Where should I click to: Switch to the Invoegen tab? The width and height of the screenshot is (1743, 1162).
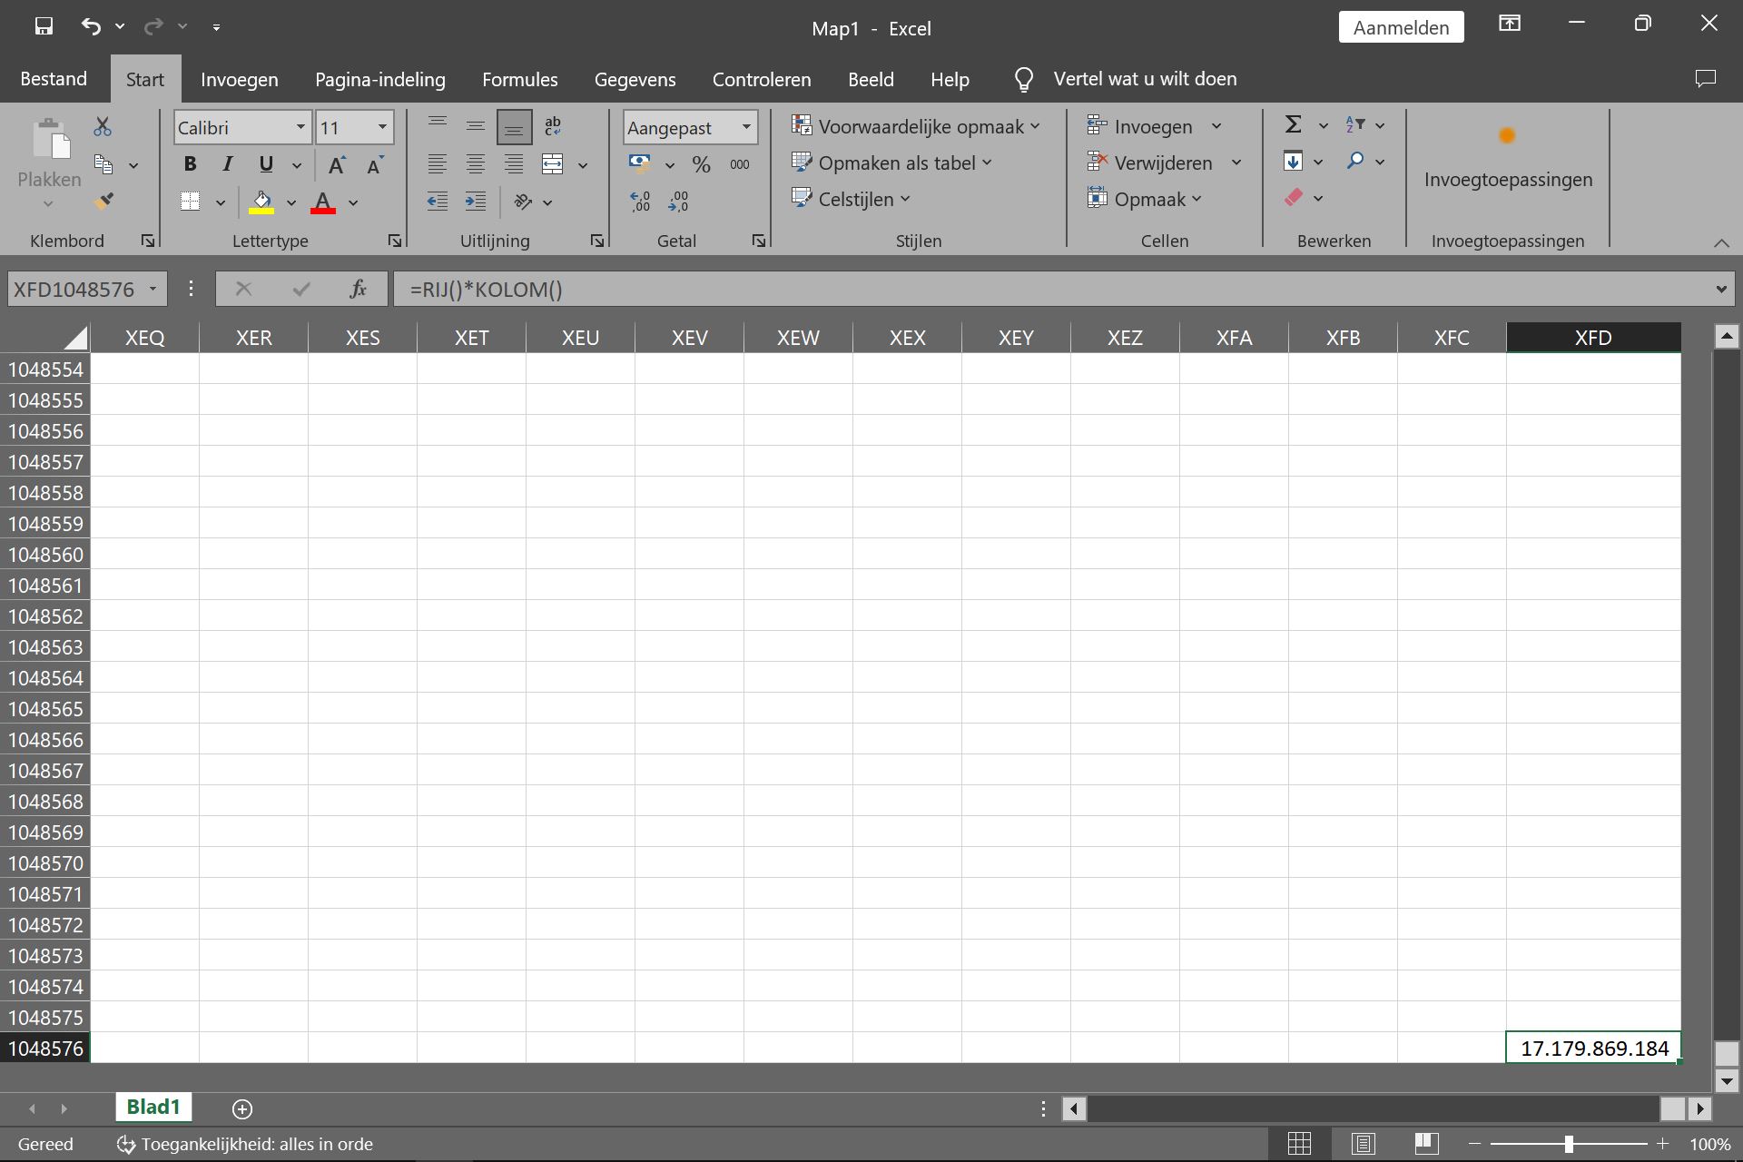coord(240,79)
